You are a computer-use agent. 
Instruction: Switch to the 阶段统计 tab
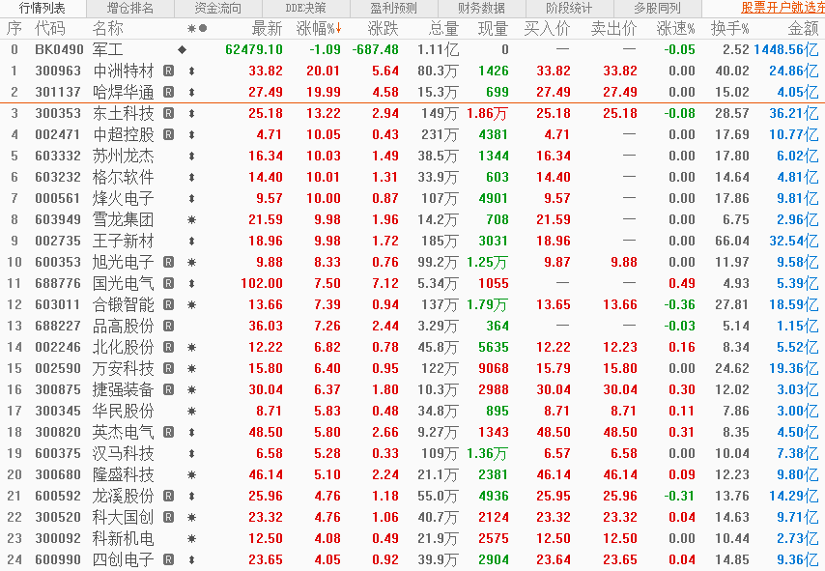(x=569, y=9)
